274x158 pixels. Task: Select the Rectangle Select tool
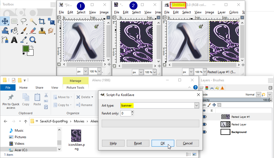(x=14, y=21)
